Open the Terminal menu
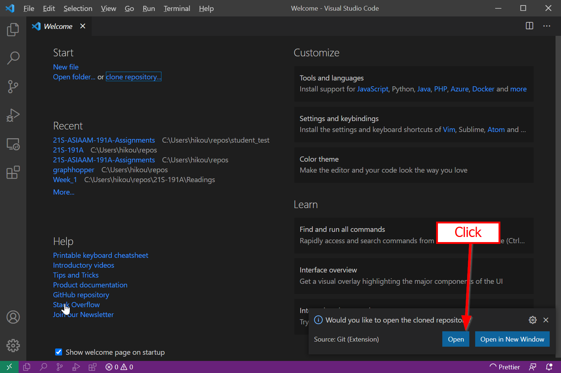The width and height of the screenshot is (561, 373). point(177,8)
